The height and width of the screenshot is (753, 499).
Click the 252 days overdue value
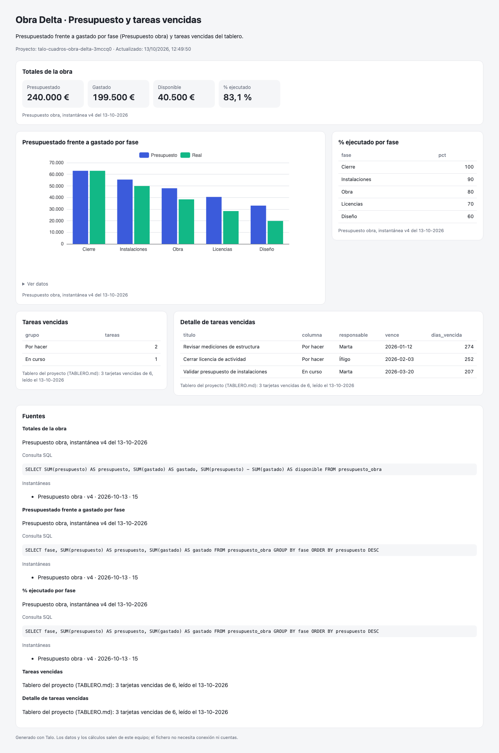(469, 359)
